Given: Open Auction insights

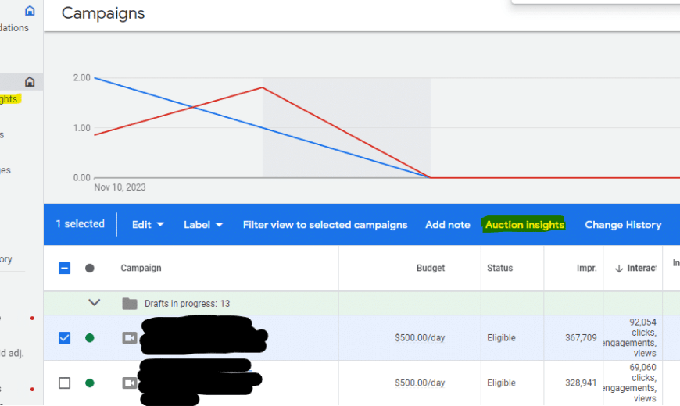Looking at the screenshot, I should click(x=524, y=224).
